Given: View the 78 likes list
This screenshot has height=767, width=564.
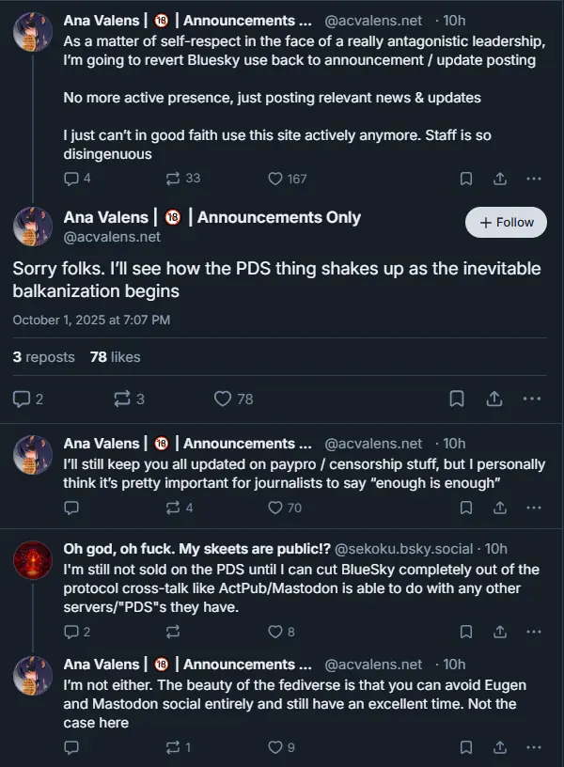Looking at the screenshot, I should (115, 357).
